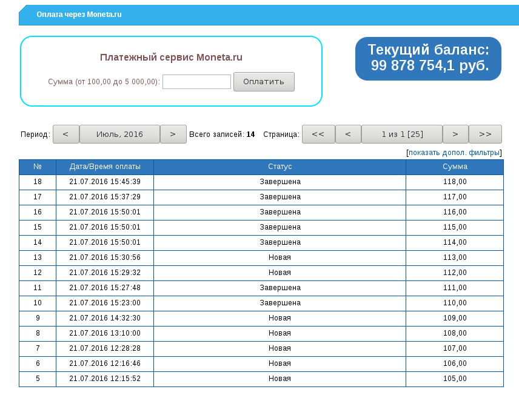The height and width of the screenshot is (398, 519).
Task: Sort by Дата/Время оплаты column header
Action: point(105,167)
